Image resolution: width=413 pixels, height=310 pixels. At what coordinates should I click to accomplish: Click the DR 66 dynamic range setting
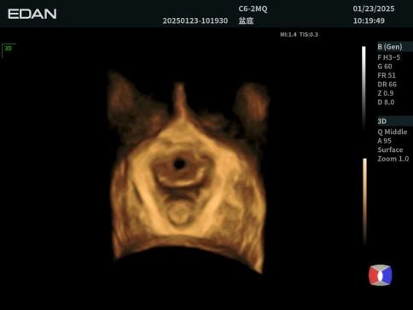(387, 85)
